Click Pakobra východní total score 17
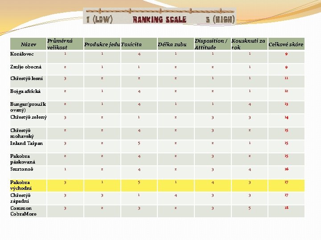The width and height of the screenshot is (321, 240). 286,182
